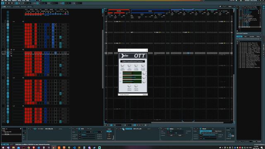265x149 pixels.
Task: Toggle the Send device on/off icon
Action: tap(200, 129)
